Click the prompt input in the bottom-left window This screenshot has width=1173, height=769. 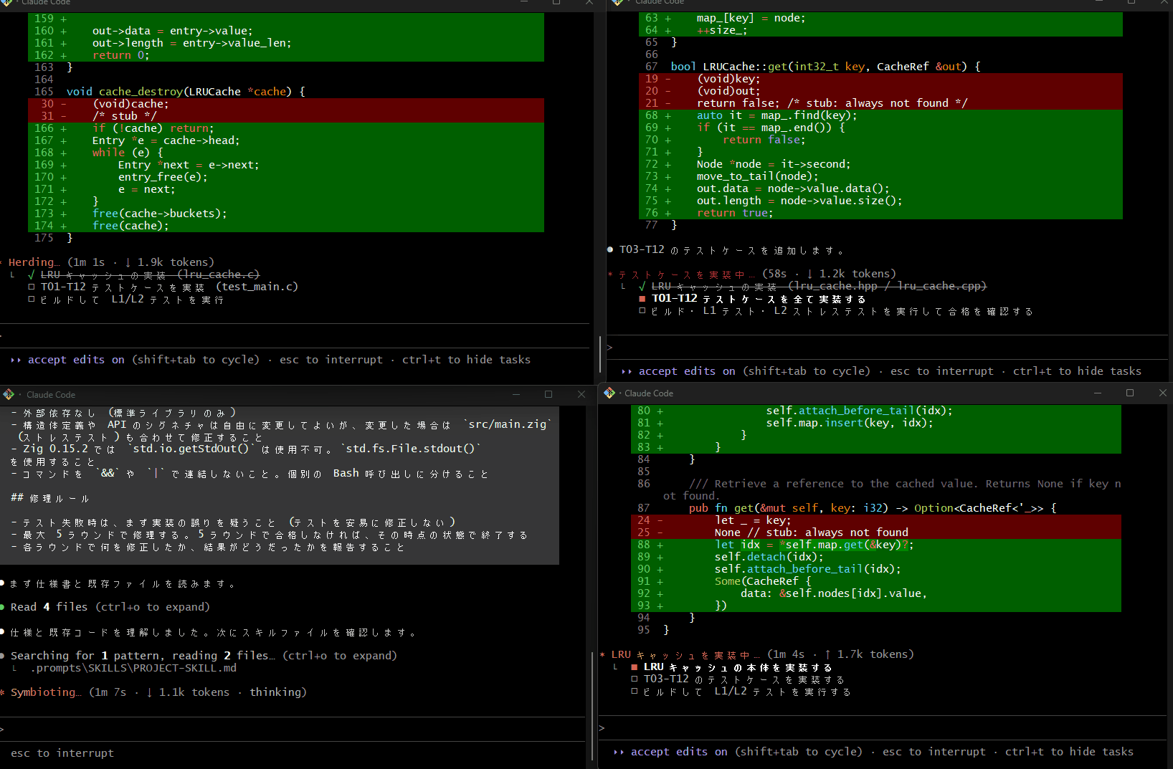point(294,729)
